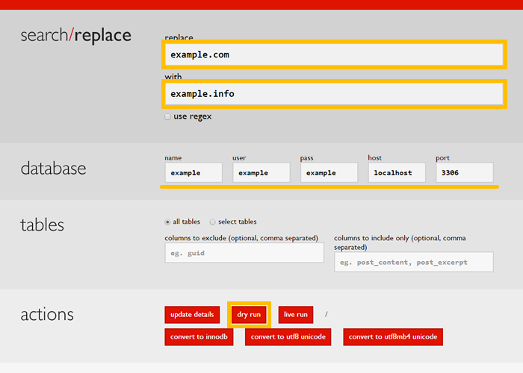The image size is (523, 373).
Task: Execute the 'live run' button
Action: click(296, 315)
